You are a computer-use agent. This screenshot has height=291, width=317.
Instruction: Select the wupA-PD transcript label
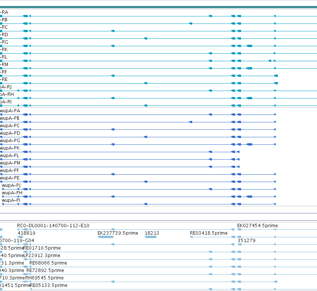10,133
